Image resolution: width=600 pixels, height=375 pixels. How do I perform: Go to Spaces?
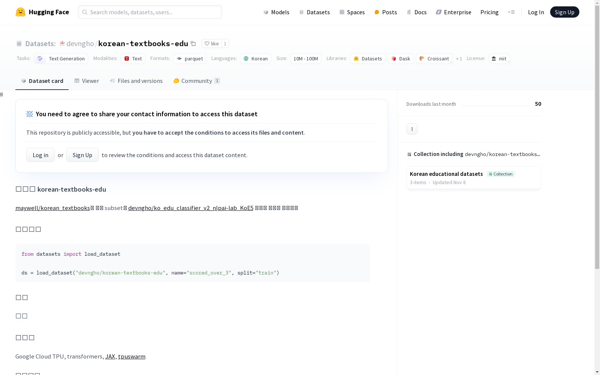tap(352, 12)
